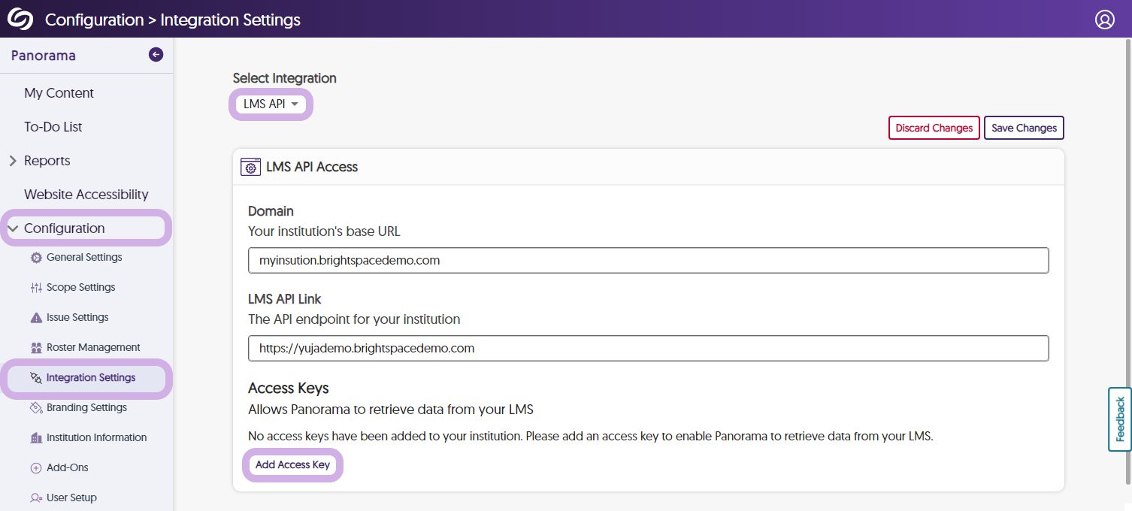Click the YuJa logo icon
This screenshot has height=511, width=1132.
[20, 19]
